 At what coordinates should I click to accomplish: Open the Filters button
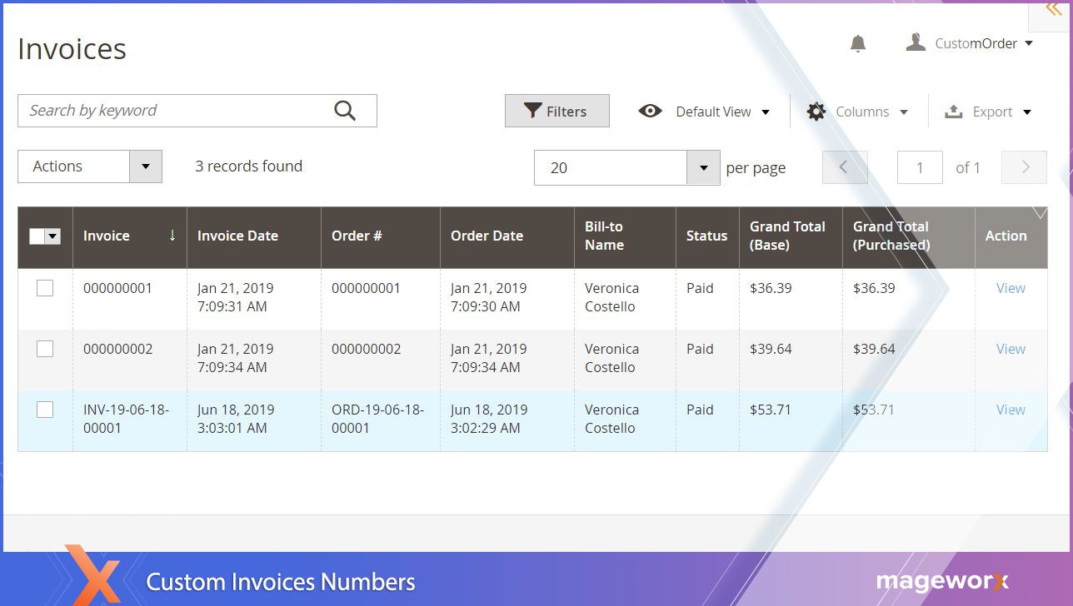(556, 112)
